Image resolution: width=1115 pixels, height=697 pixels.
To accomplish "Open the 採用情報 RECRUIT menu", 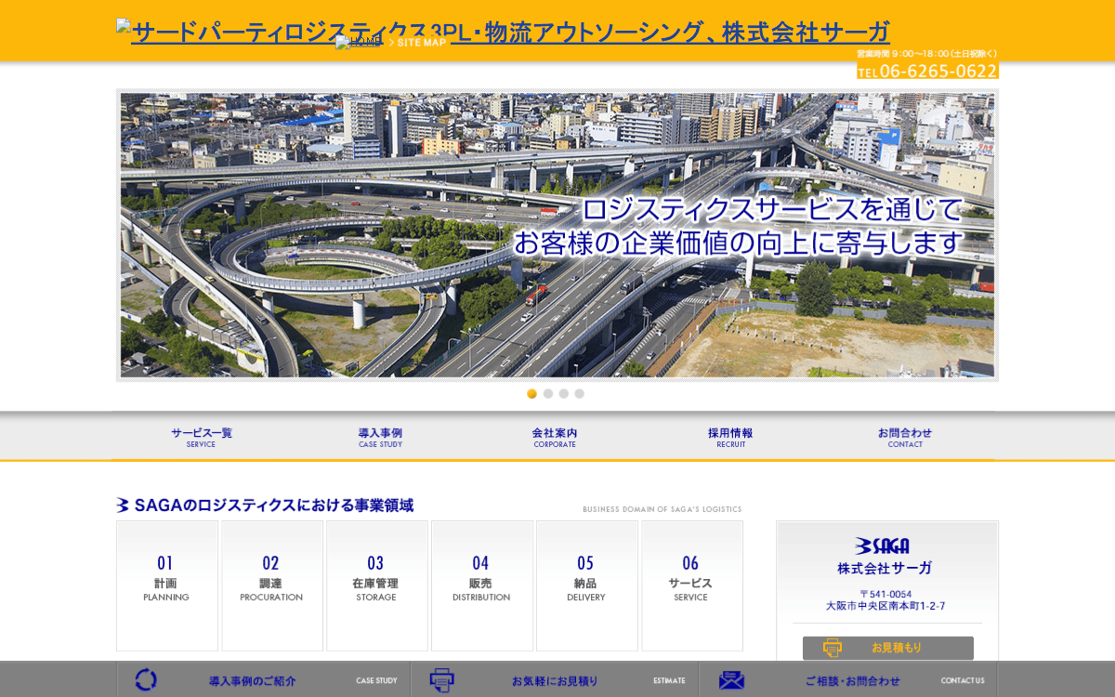I will point(730,437).
